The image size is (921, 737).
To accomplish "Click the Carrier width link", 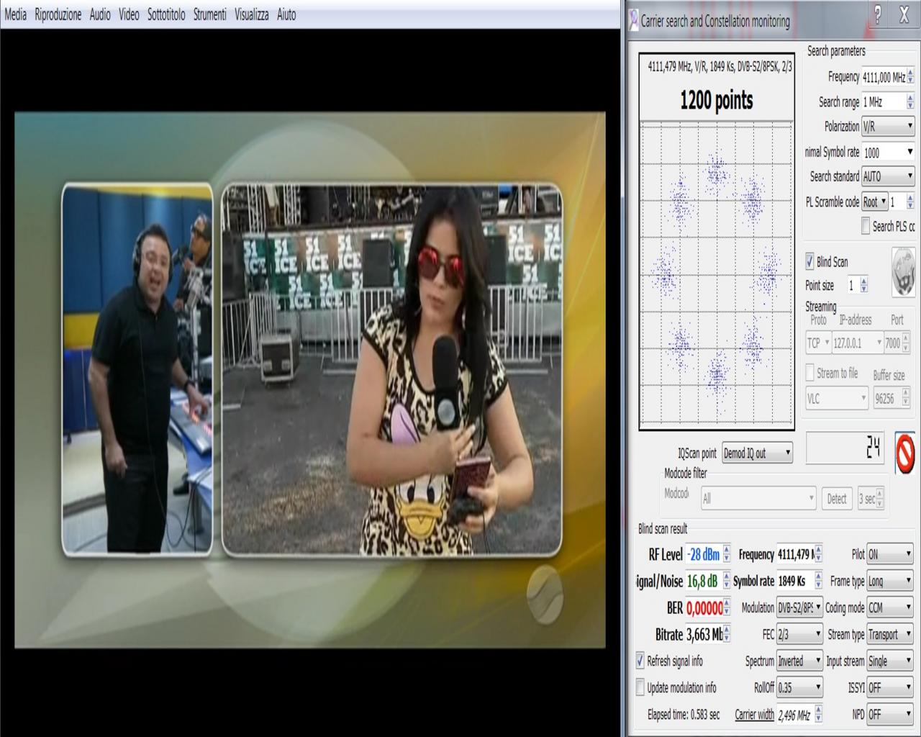I will click(754, 714).
